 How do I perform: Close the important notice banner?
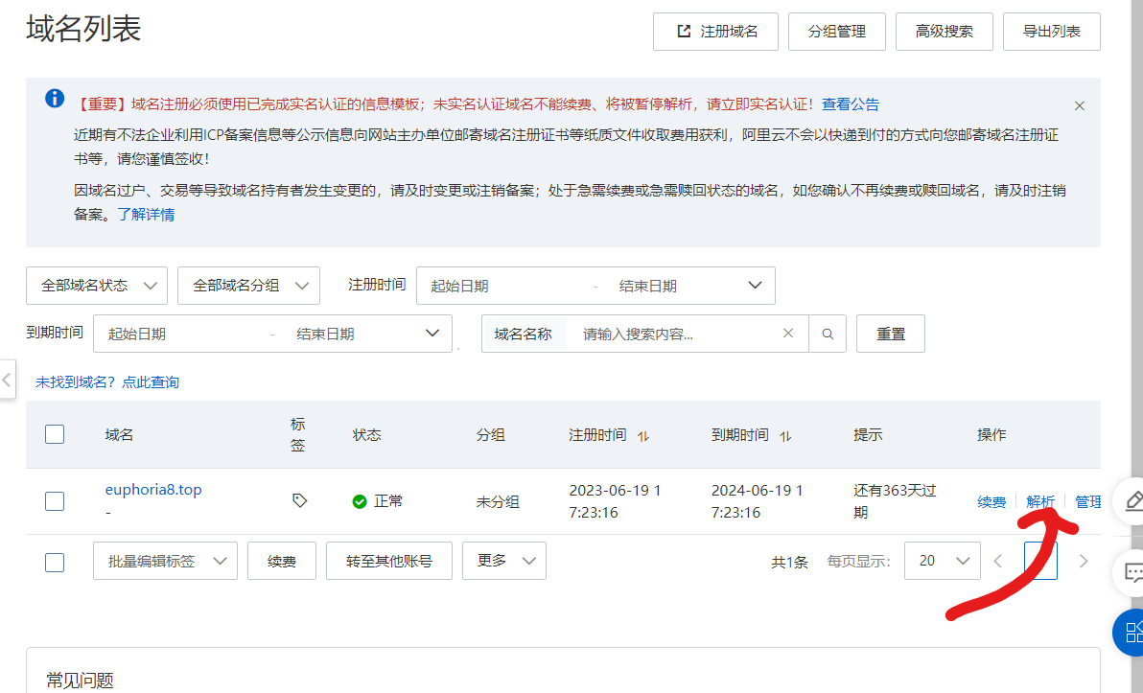pos(1079,105)
